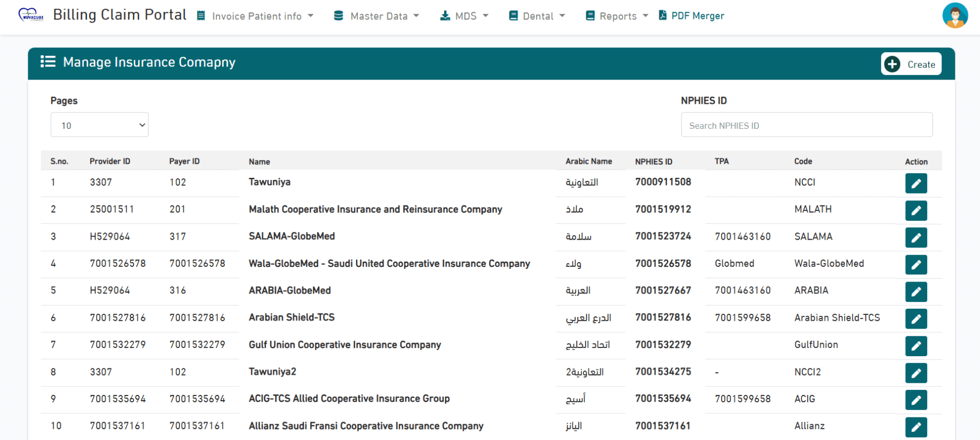Select Payer ID 316

click(x=178, y=291)
